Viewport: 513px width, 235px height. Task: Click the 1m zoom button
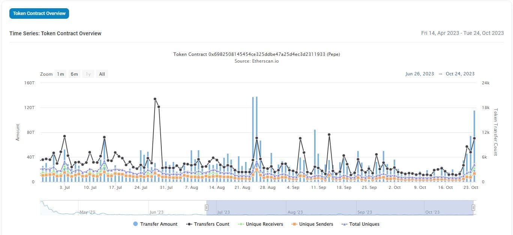point(60,74)
